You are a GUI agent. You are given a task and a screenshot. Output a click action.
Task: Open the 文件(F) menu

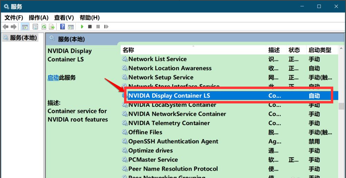[14, 18]
